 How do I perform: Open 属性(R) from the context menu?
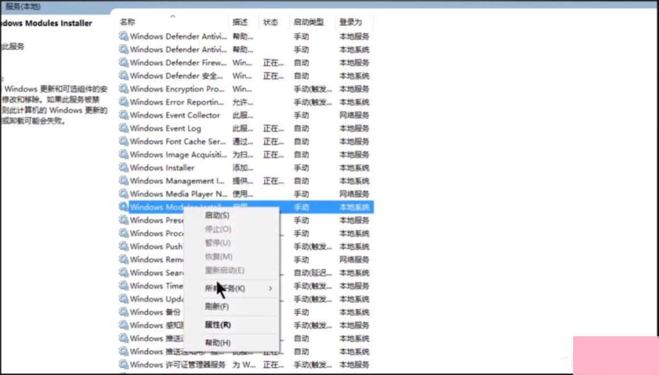click(218, 324)
